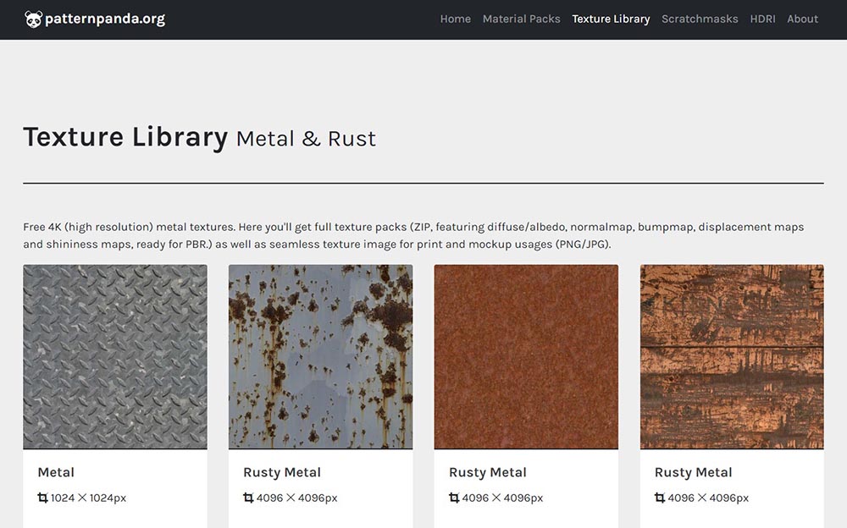847x528 pixels.
Task: Click crop icon on scratched brown Rusty Metal card
Action: [x=660, y=498]
